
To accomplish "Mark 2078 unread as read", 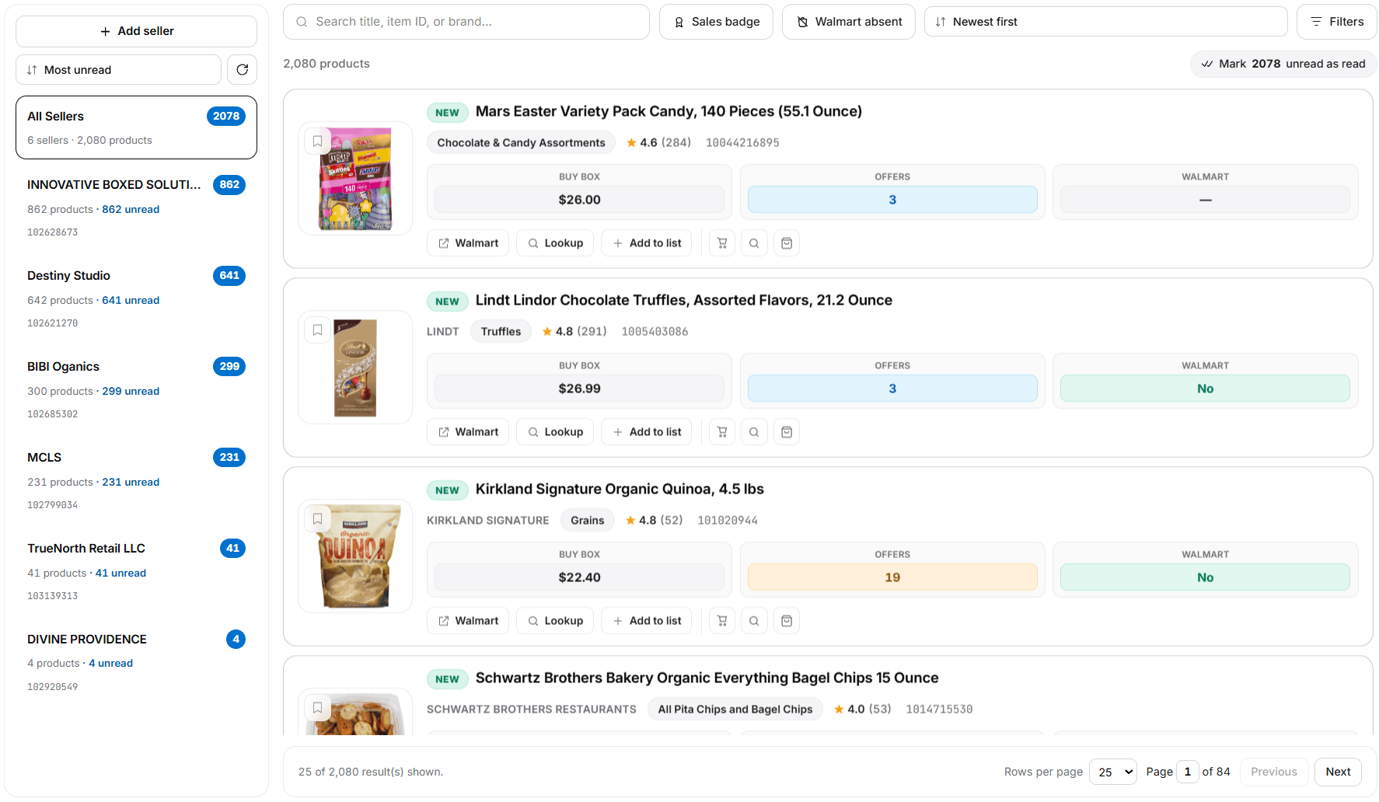I will (1283, 64).
